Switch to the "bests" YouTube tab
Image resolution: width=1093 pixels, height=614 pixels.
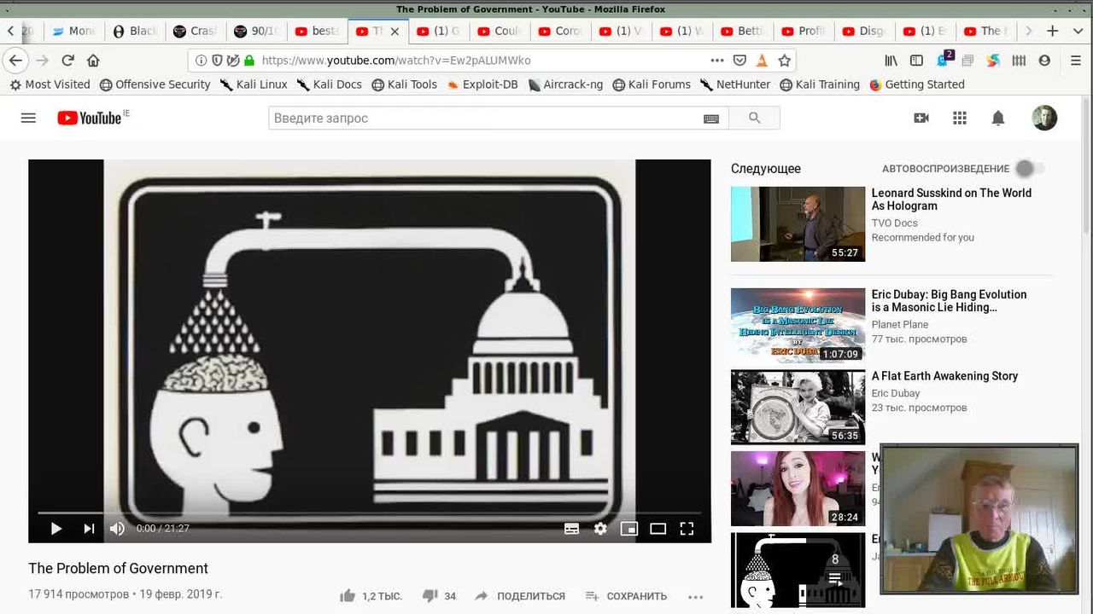point(317,31)
